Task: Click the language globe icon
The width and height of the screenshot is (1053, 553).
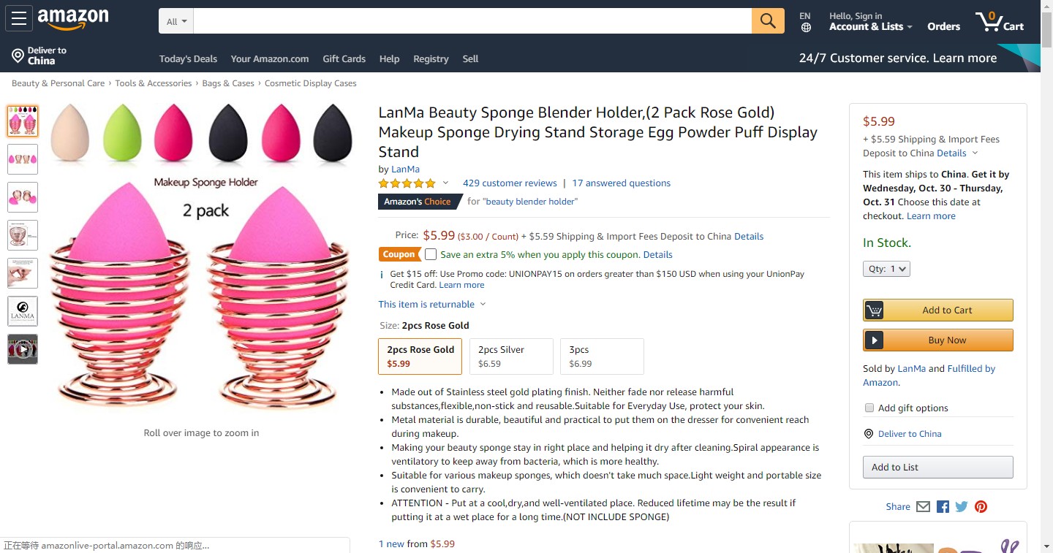Action: (x=806, y=28)
